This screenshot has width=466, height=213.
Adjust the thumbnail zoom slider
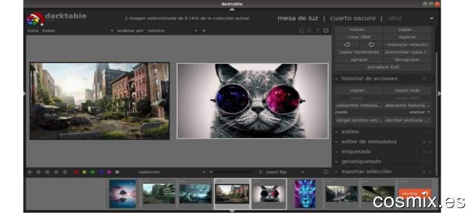[x=231, y=172]
